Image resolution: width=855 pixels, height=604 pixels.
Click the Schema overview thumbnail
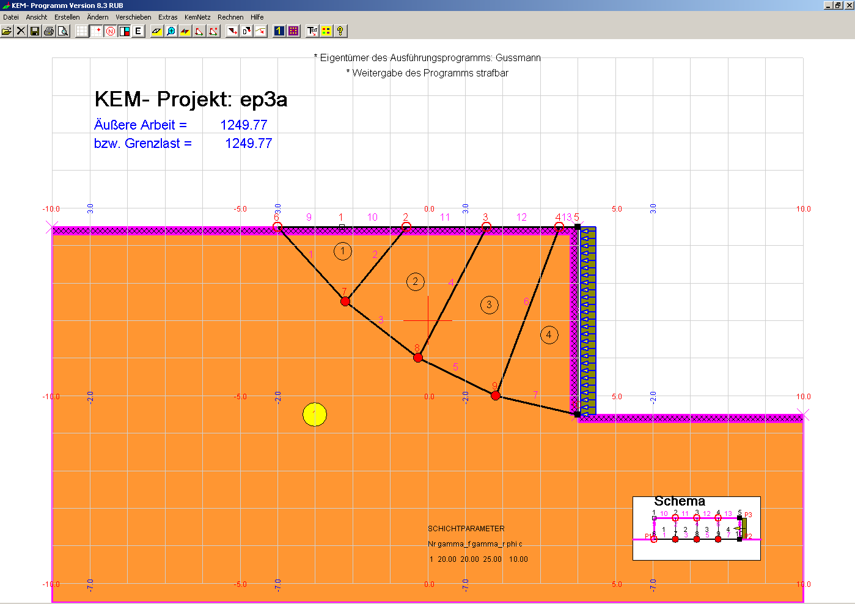pyautogui.click(x=697, y=528)
